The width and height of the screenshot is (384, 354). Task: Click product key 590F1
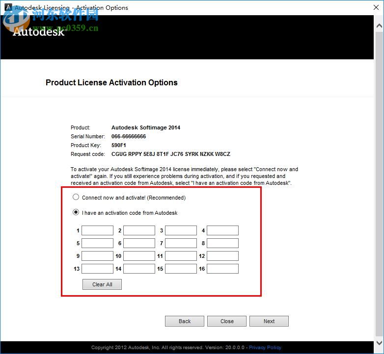(x=119, y=145)
